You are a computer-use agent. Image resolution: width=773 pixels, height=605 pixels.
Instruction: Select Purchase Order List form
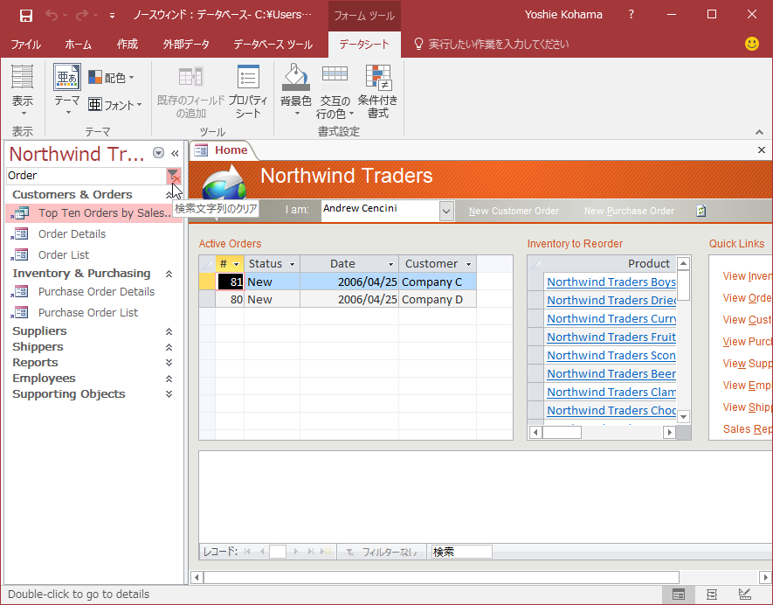88,313
